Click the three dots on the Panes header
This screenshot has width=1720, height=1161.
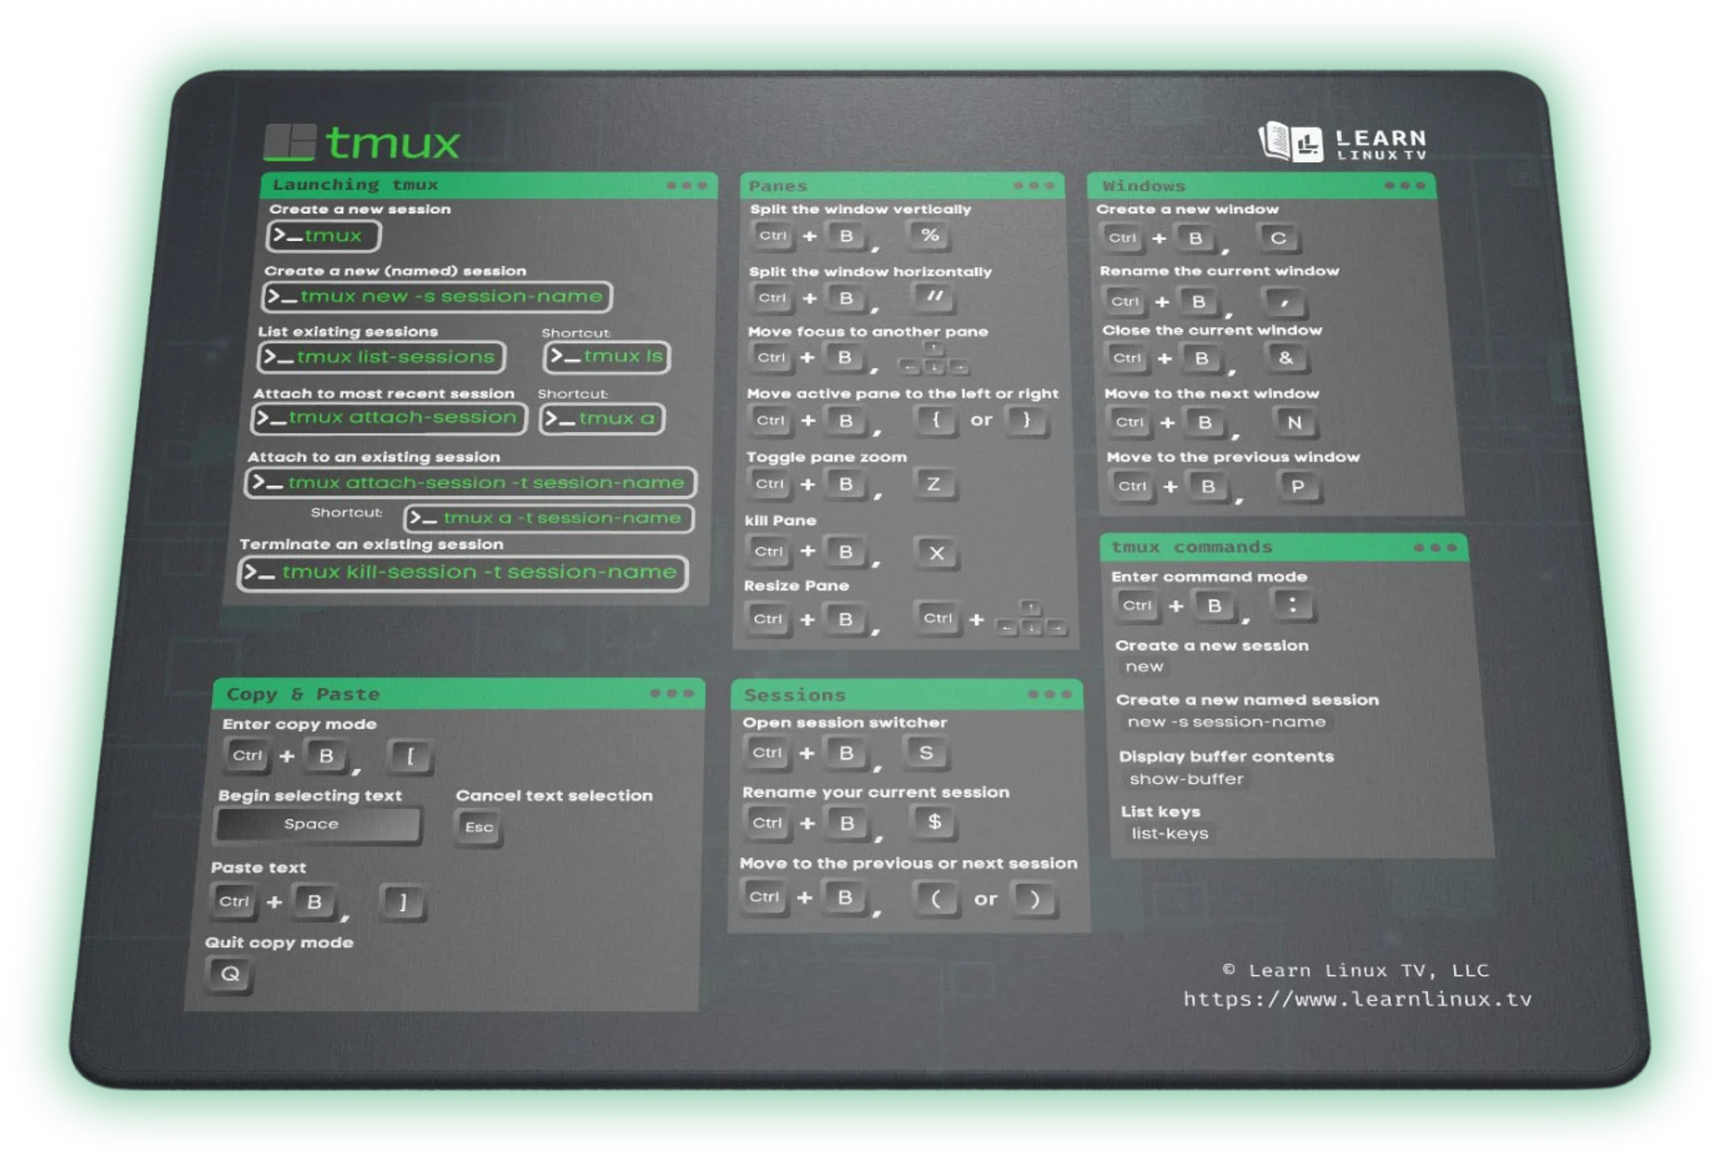coord(1033,185)
